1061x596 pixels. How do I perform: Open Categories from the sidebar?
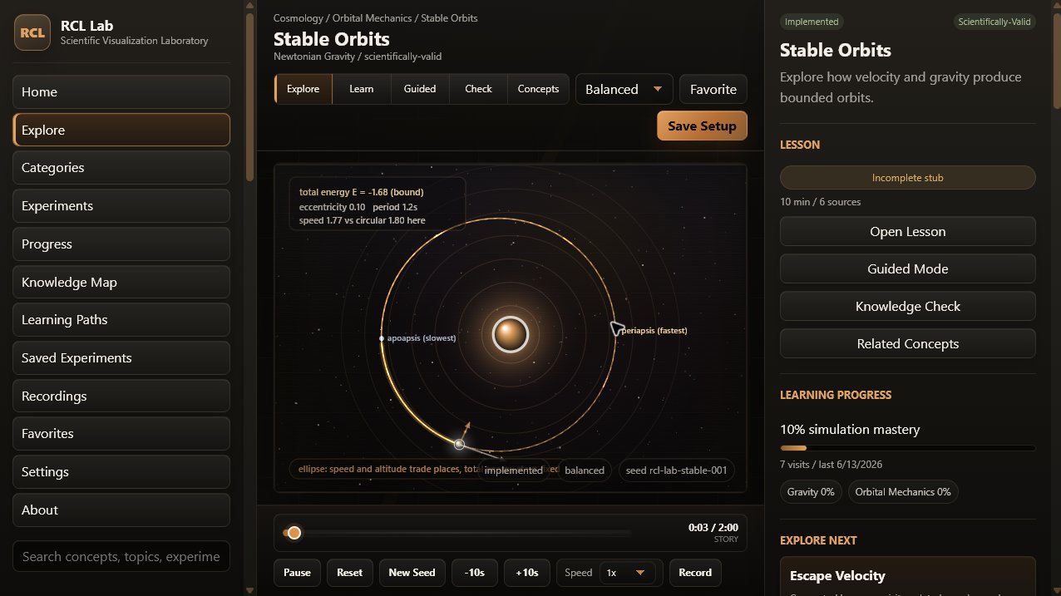[121, 167]
